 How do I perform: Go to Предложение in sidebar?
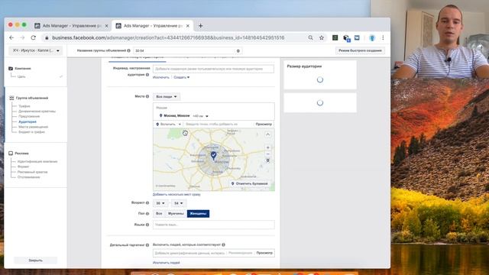pos(29,116)
